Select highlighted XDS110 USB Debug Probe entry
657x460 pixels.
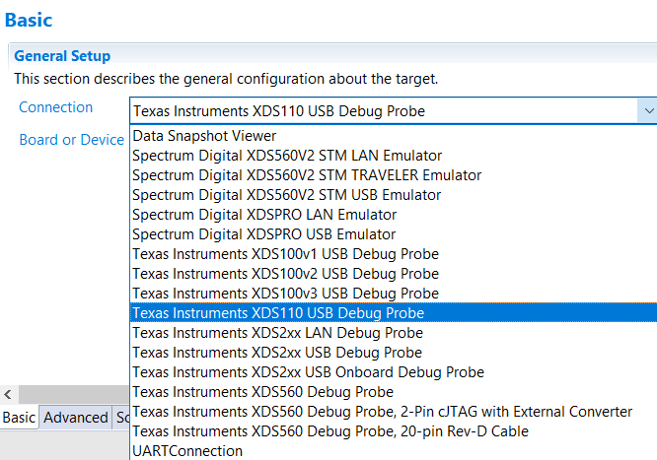coord(278,313)
